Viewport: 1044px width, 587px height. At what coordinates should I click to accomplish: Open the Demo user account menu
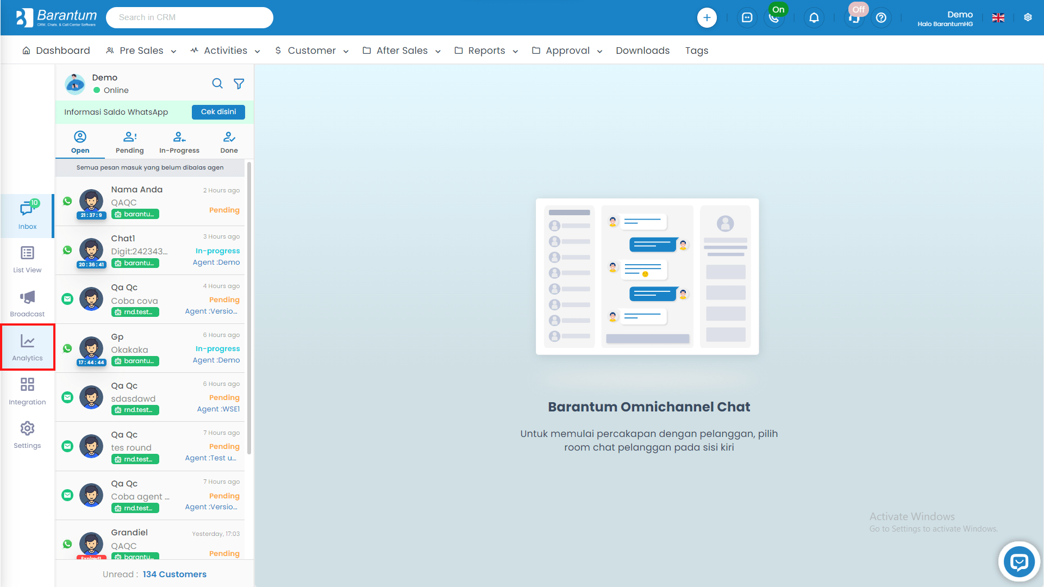tap(945, 18)
